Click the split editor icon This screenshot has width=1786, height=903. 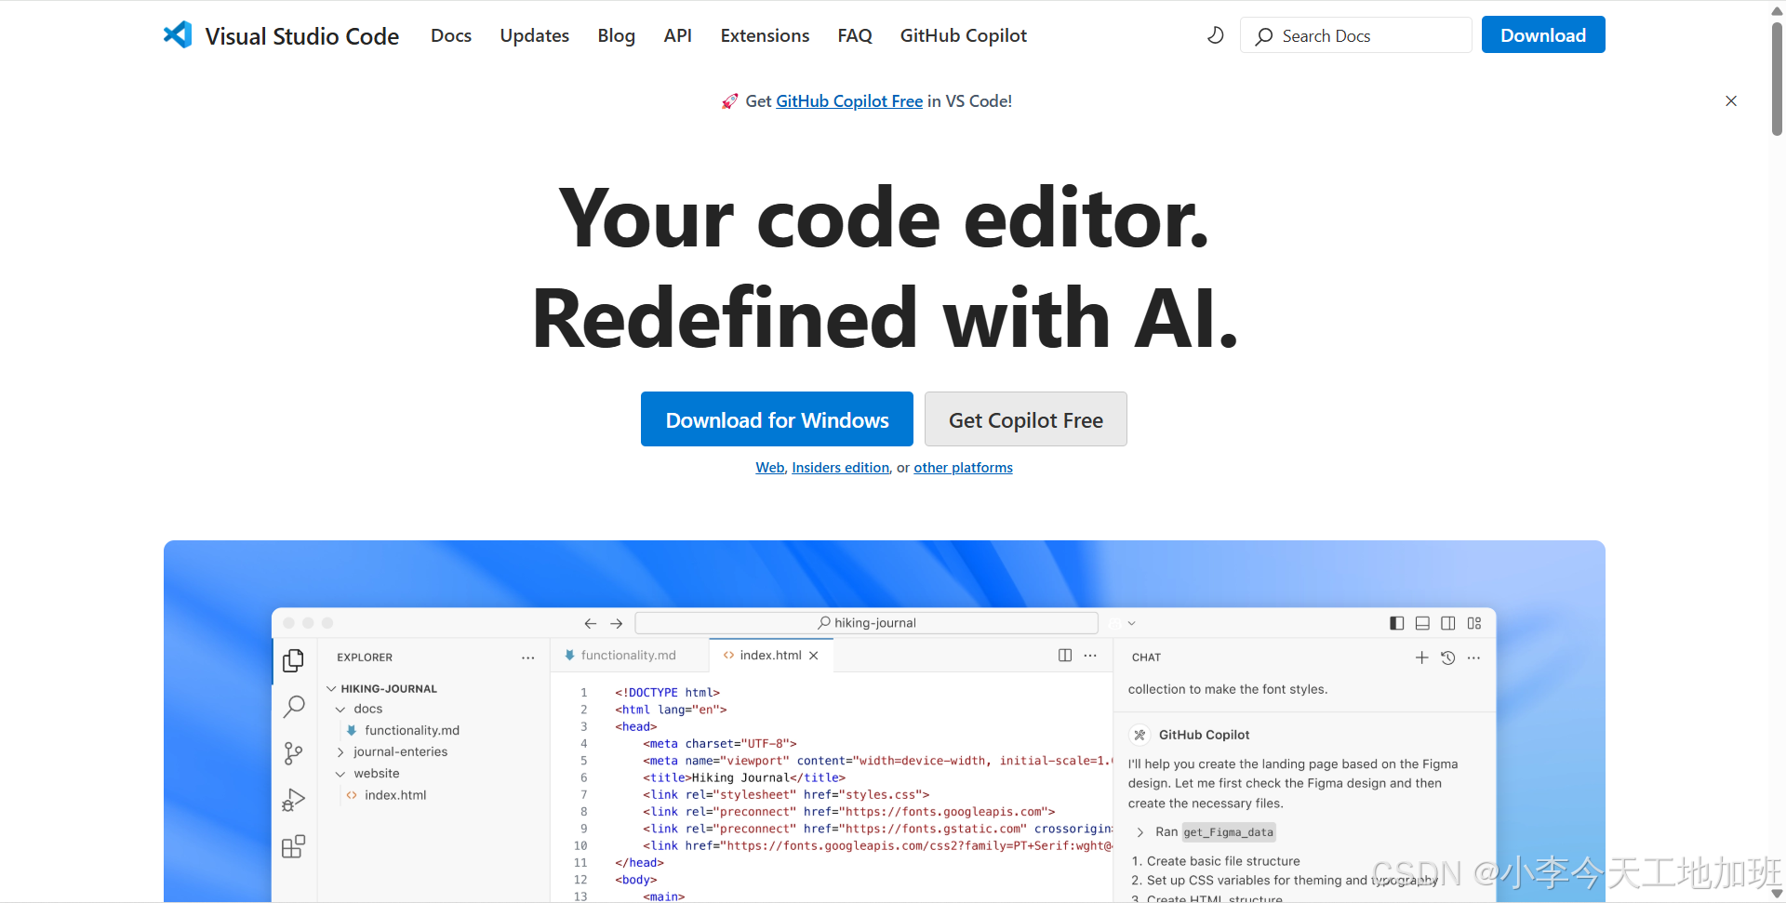click(x=1065, y=656)
